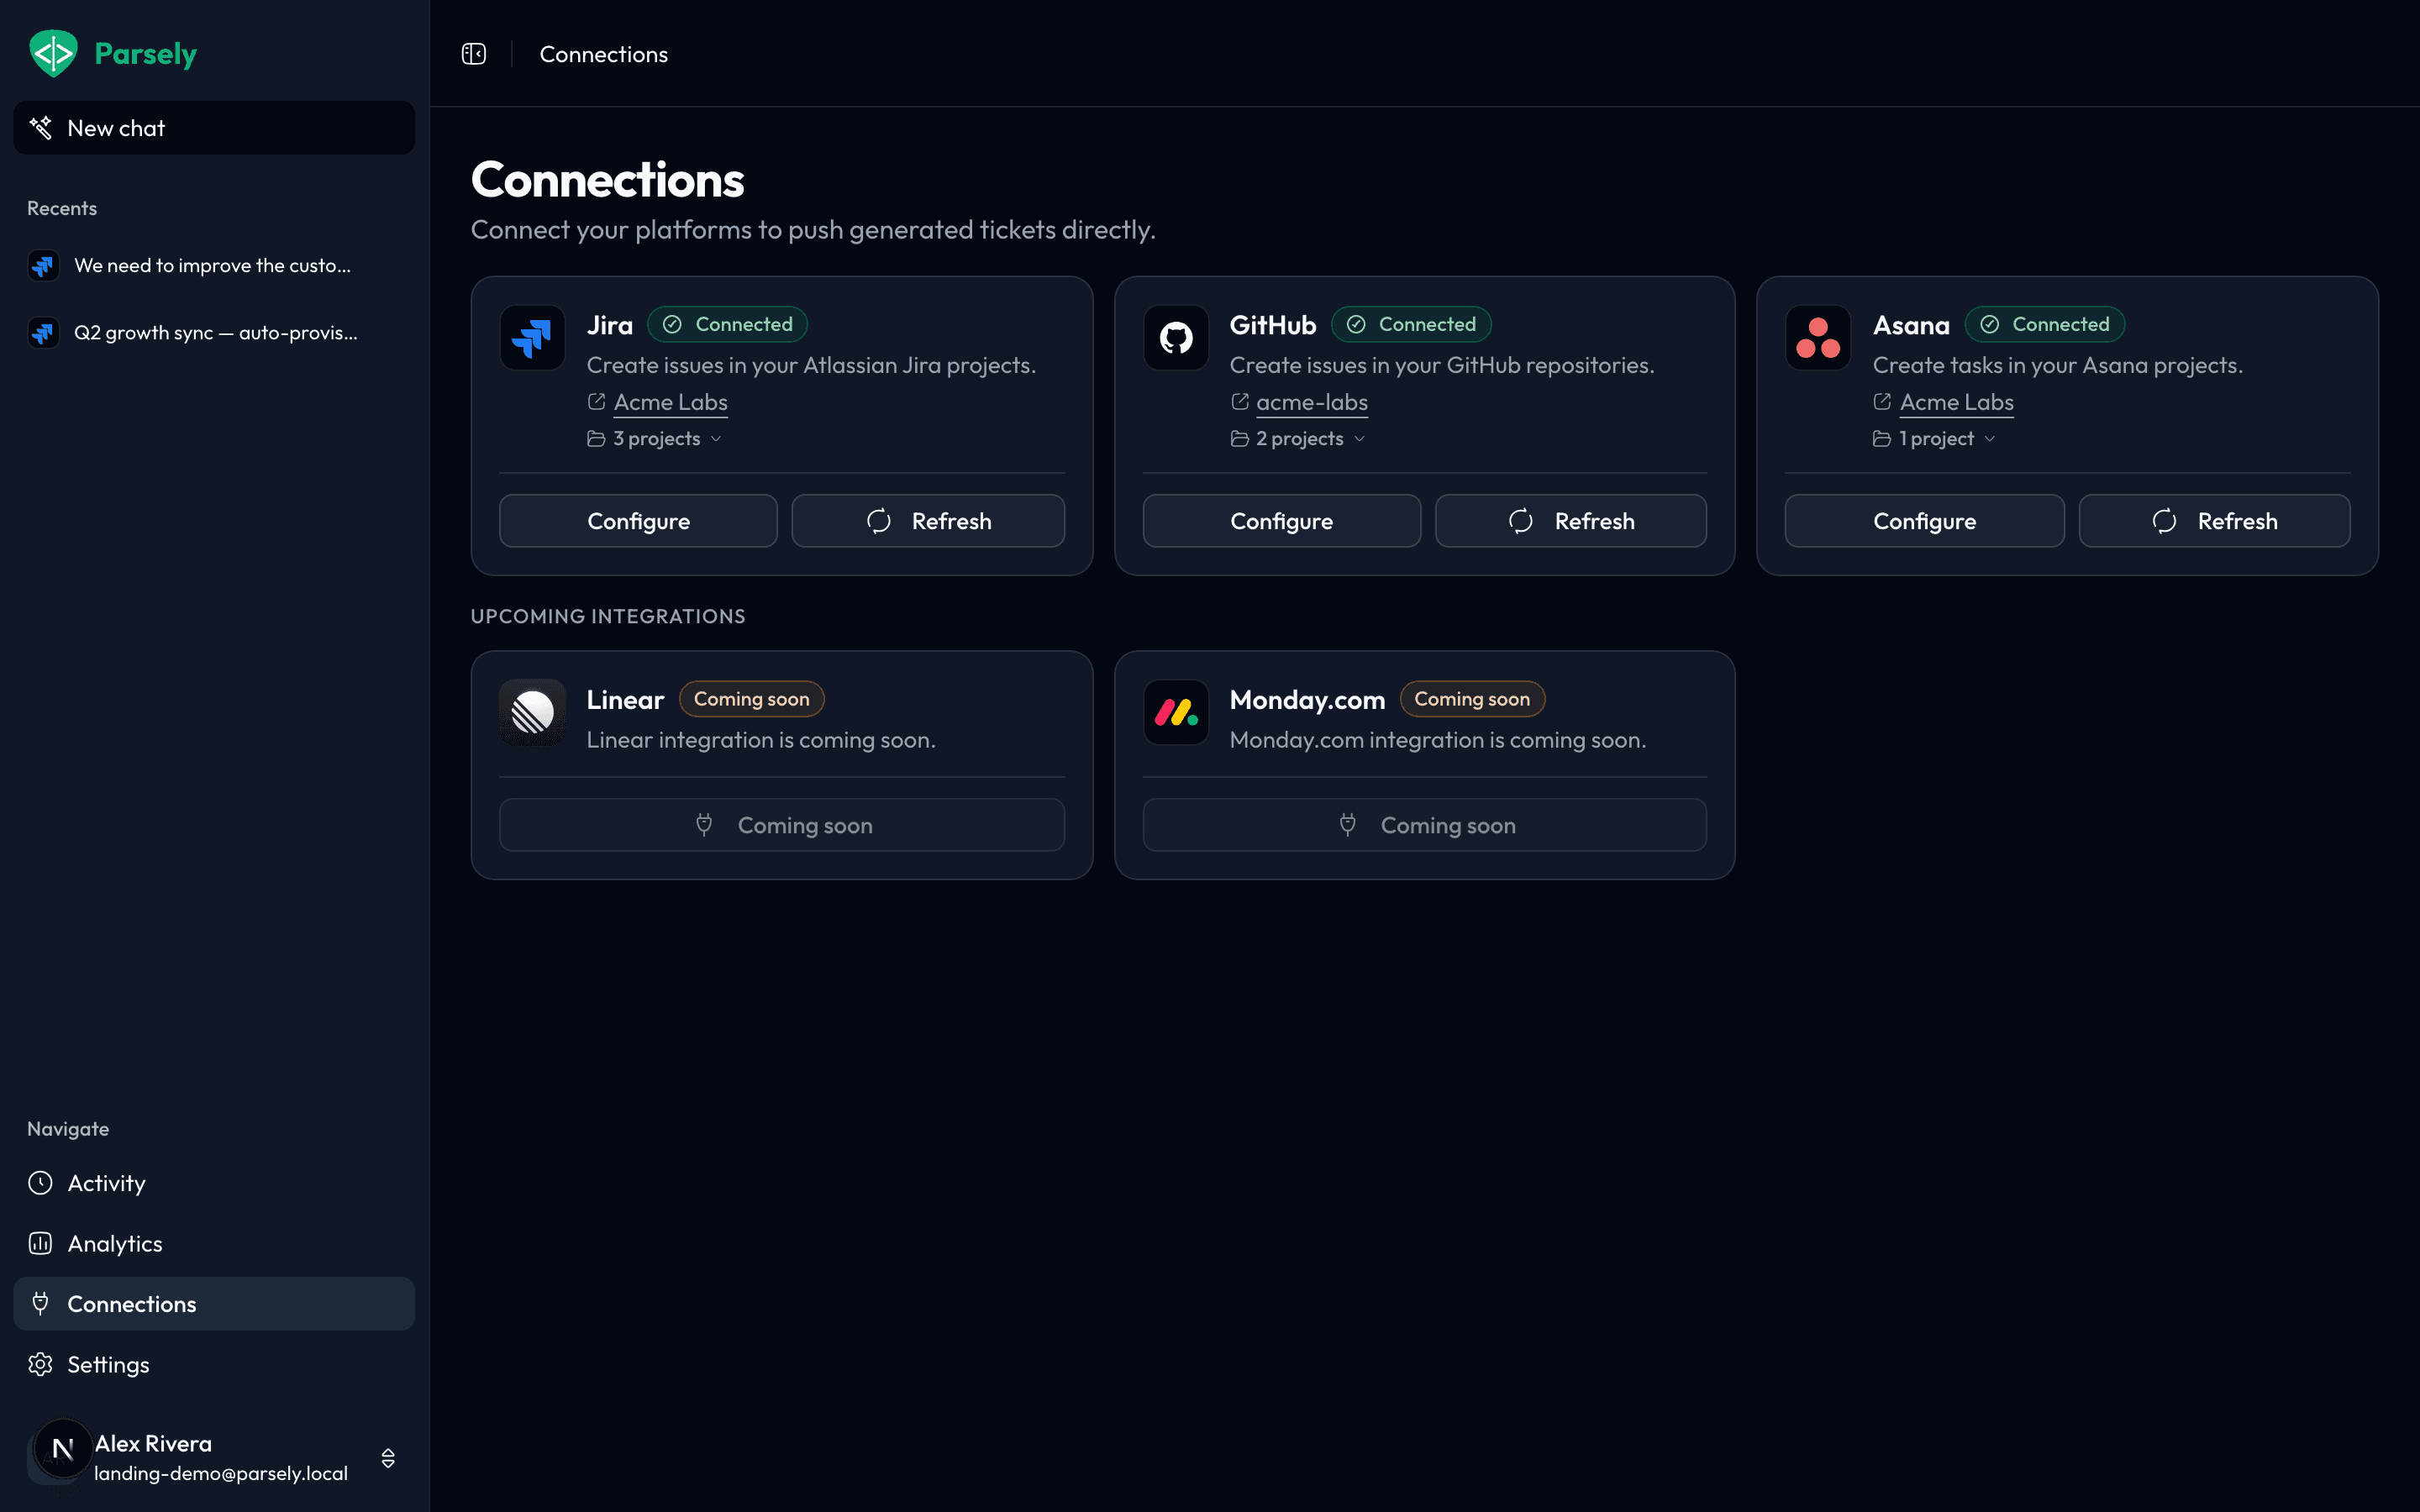The height and width of the screenshot is (1512, 2420).
Task: Click the GitHub logo in GitHub card
Action: click(1176, 338)
